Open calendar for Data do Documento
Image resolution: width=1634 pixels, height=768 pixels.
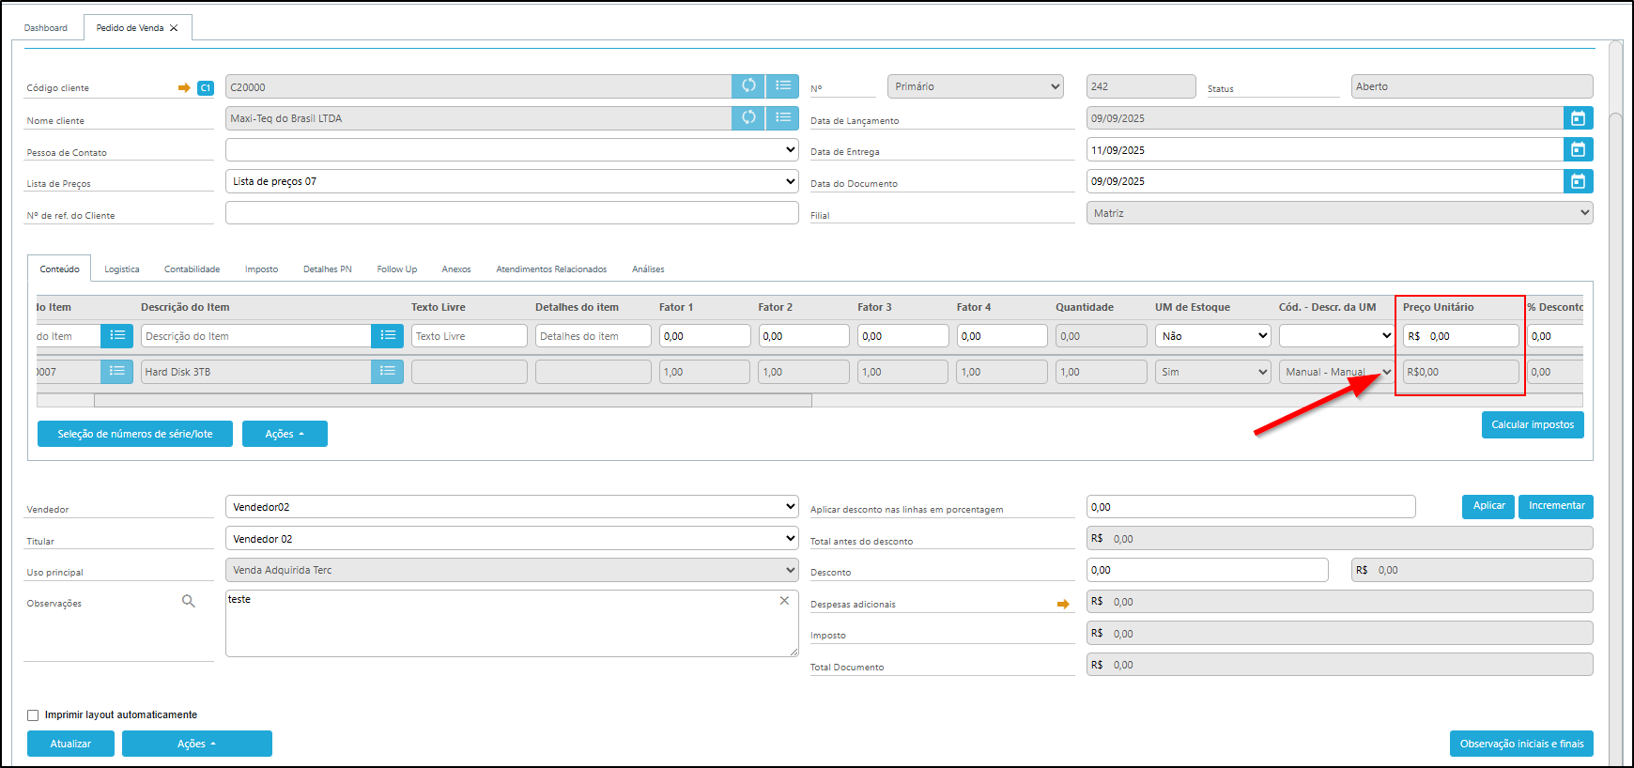click(1578, 181)
